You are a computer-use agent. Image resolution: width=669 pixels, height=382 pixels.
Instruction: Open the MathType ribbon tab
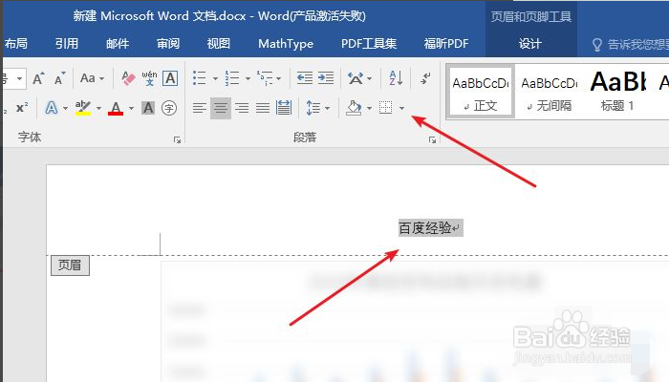coord(286,44)
